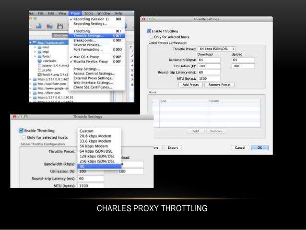The image size is (306, 230).
Task: Expand the http://www.google-an host node
Action: click(30, 88)
